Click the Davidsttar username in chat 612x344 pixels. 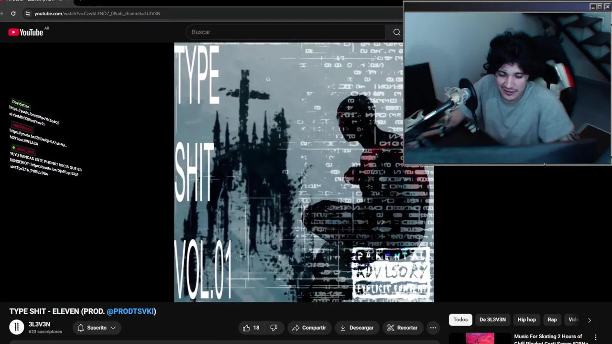pyautogui.click(x=21, y=104)
